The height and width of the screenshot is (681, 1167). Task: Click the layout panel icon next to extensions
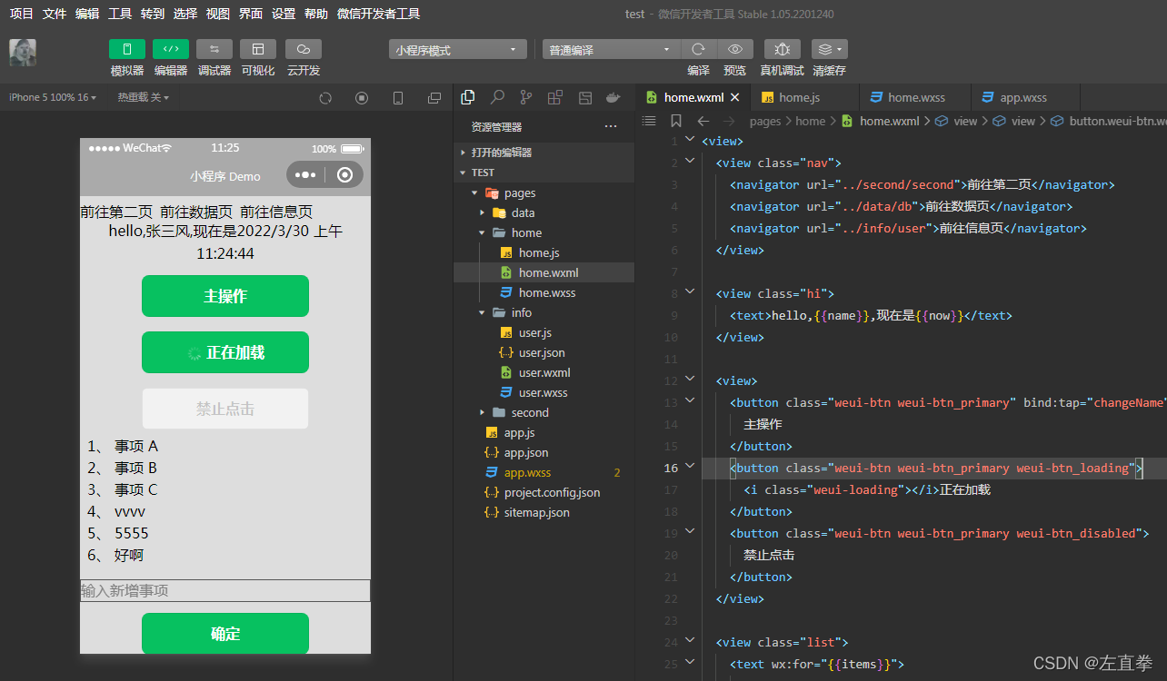(x=584, y=97)
